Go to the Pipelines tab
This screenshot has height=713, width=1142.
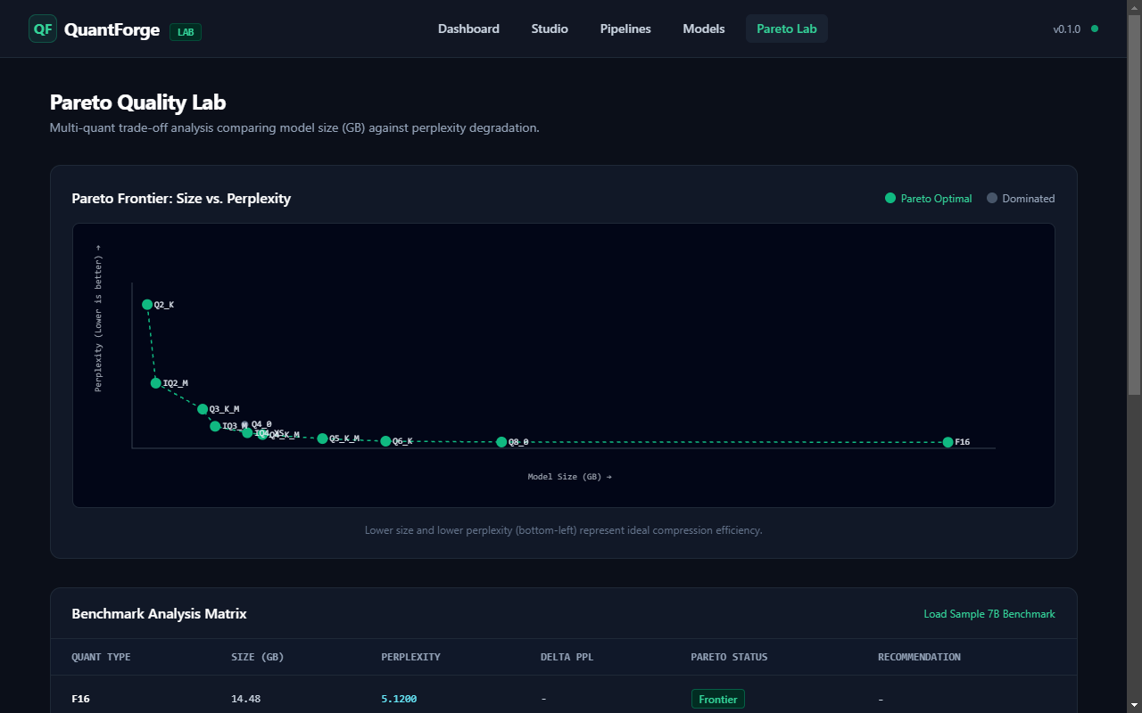625,29
